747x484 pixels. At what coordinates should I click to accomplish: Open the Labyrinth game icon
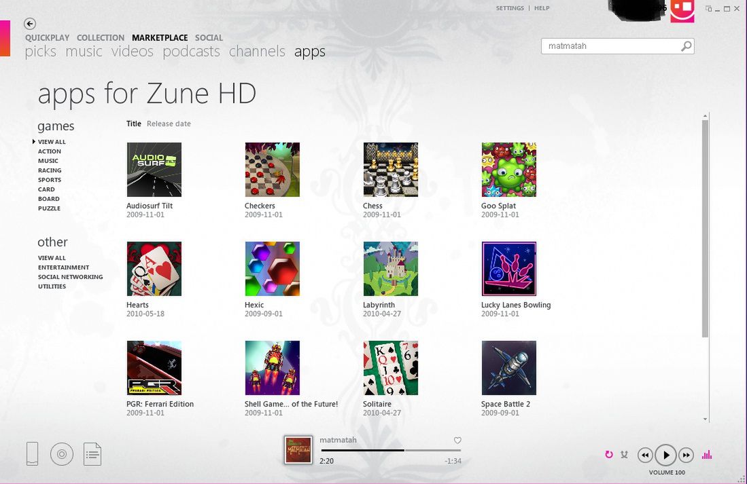click(x=391, y=268)
